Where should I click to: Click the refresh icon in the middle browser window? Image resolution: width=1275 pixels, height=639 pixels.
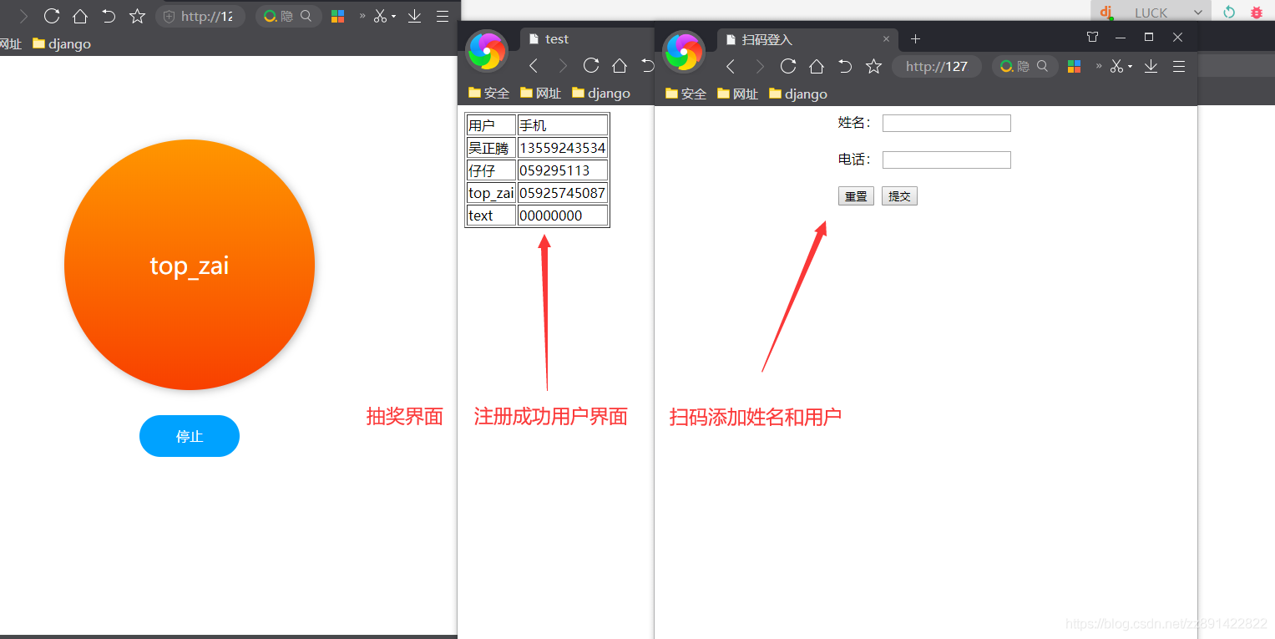[591, 65]
